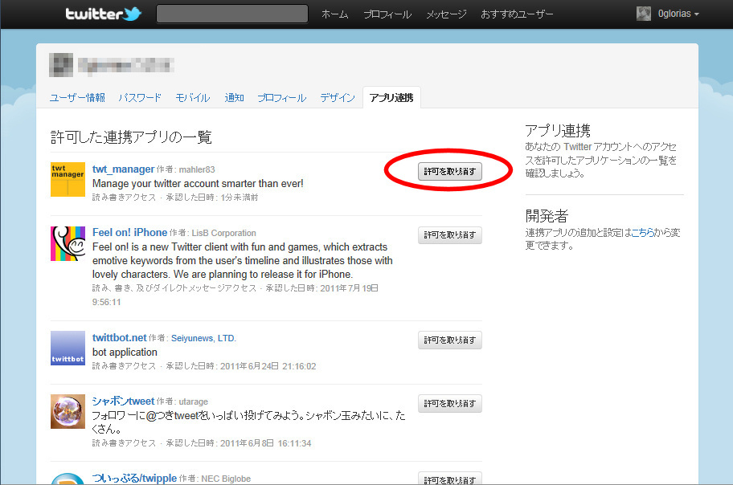Click the Twitter logo in header

click(104, 14)
